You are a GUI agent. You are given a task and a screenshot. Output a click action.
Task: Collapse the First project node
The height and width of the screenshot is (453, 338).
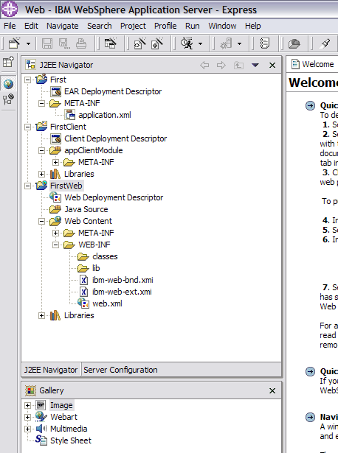pos(27,80)
